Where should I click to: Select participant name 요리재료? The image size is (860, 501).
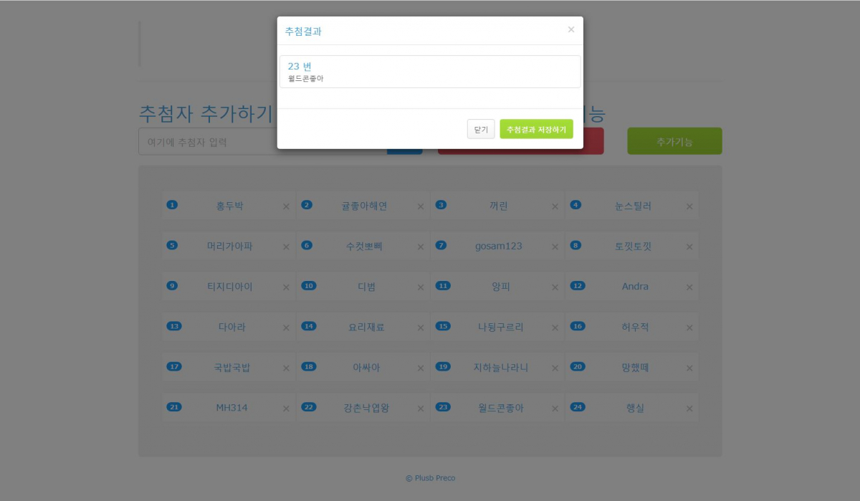tap(366, 327)
